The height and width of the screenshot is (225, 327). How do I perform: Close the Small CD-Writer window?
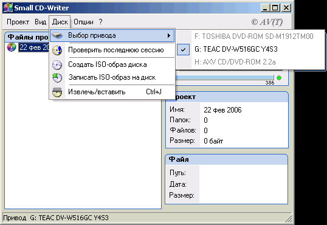coord(286,8)
